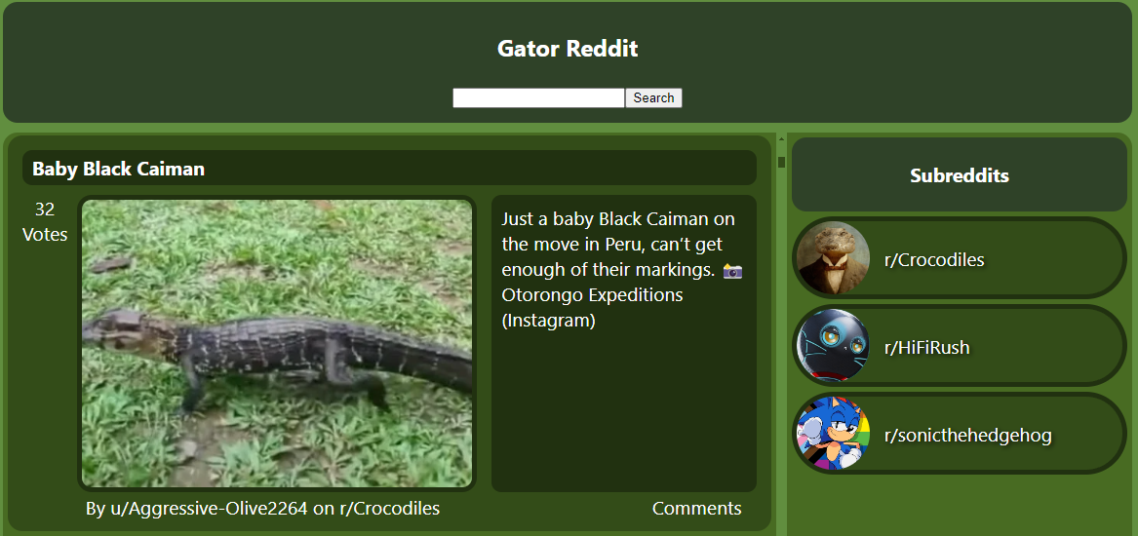1138x536 pixels.
Task: Click the Search button
Action: pos(653,97)
